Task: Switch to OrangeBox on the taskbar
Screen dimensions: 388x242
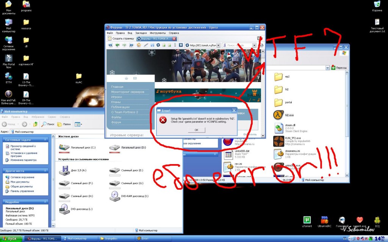Action: pos(116,239)
